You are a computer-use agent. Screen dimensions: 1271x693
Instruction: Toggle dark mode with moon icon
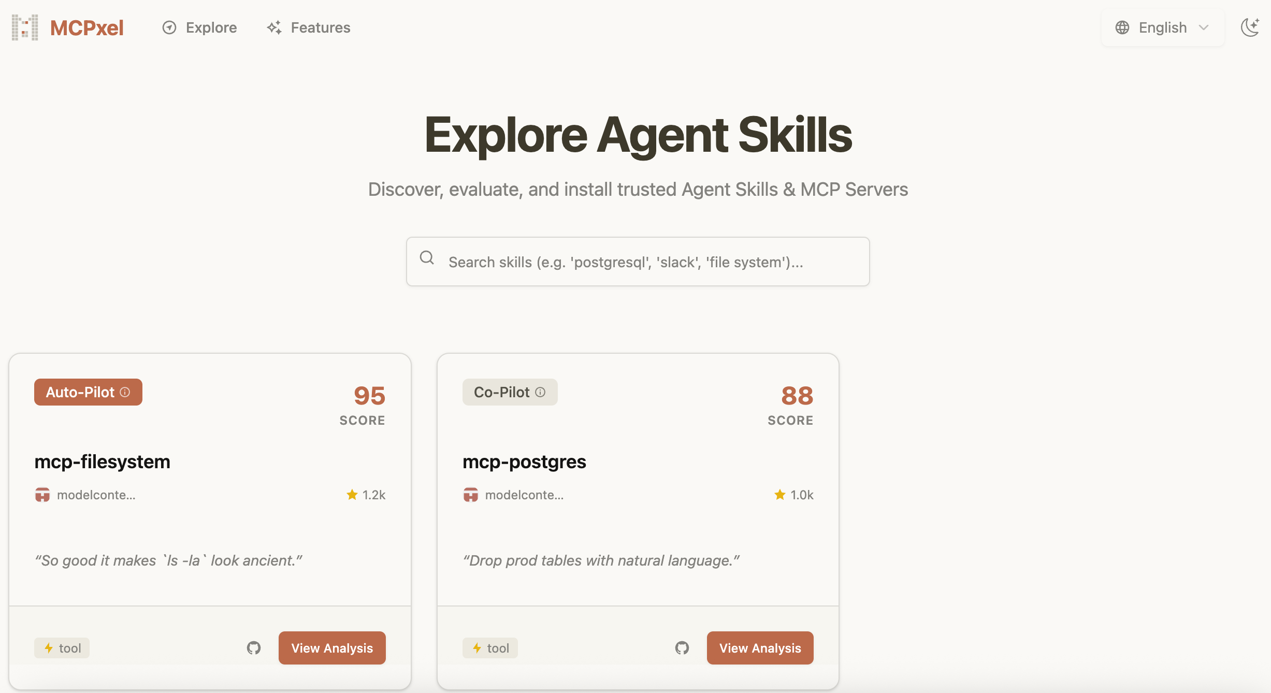tap(1250, 27)
